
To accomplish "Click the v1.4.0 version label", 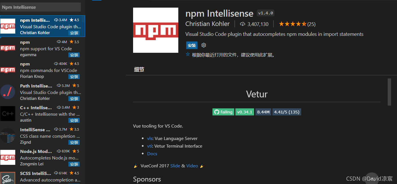I will (266, 13).
